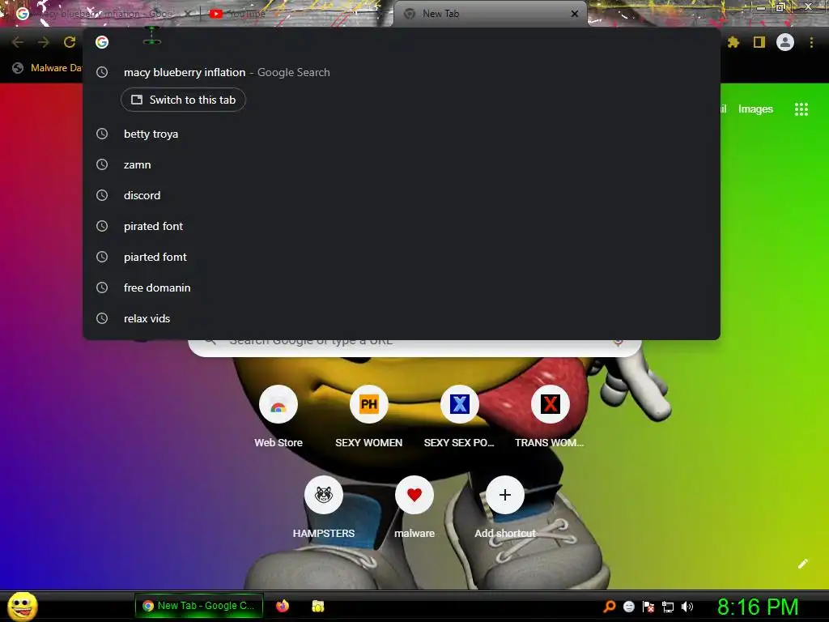Click the volume speaker tray icon
Viewport: 829px width, 622px height.
(687, 607)
